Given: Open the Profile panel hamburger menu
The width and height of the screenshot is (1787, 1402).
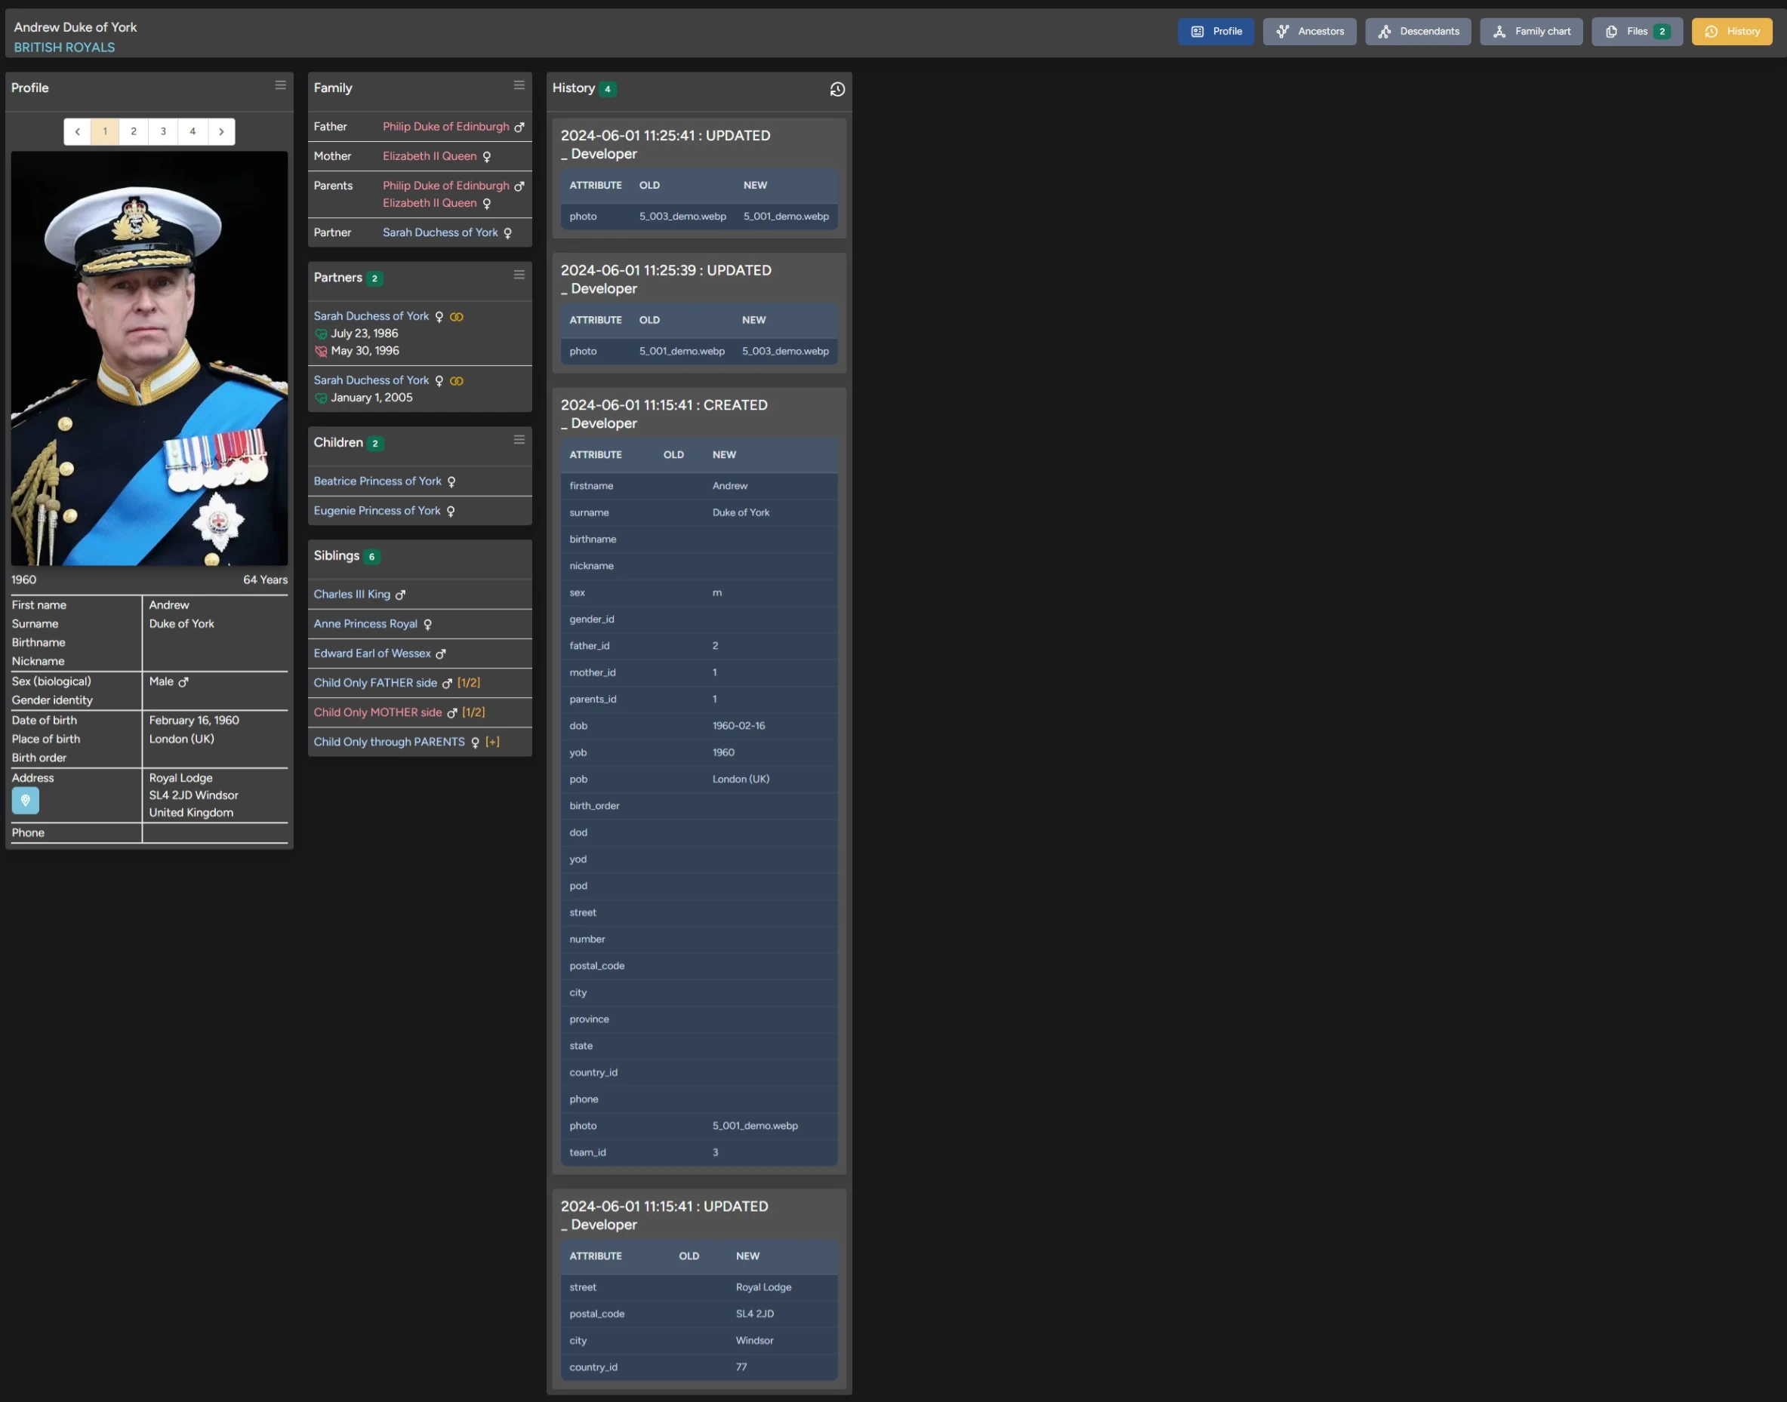Looking at the screenshot, I should tap(280, 85).
